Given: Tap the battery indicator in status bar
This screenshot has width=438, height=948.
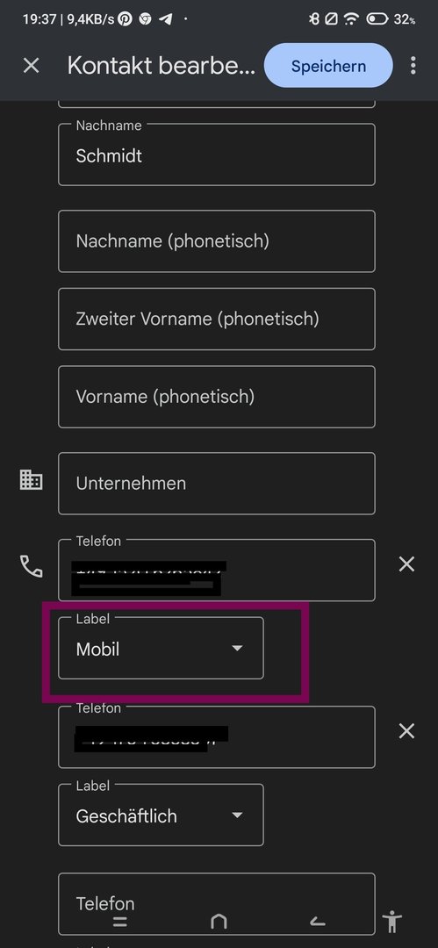Looking at the screenshot, I should click(x=377, y=19).
